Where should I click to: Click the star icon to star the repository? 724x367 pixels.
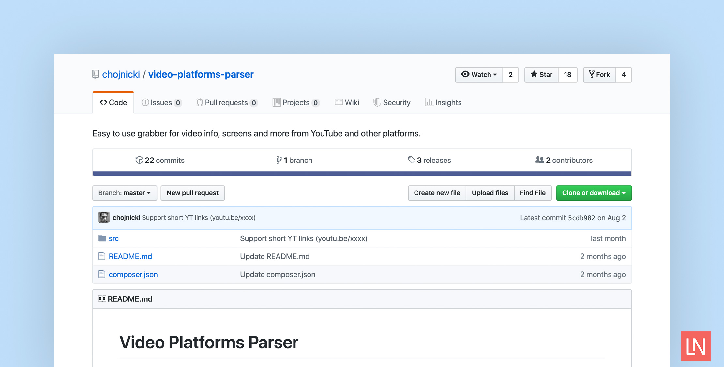(x=534, y=74)
